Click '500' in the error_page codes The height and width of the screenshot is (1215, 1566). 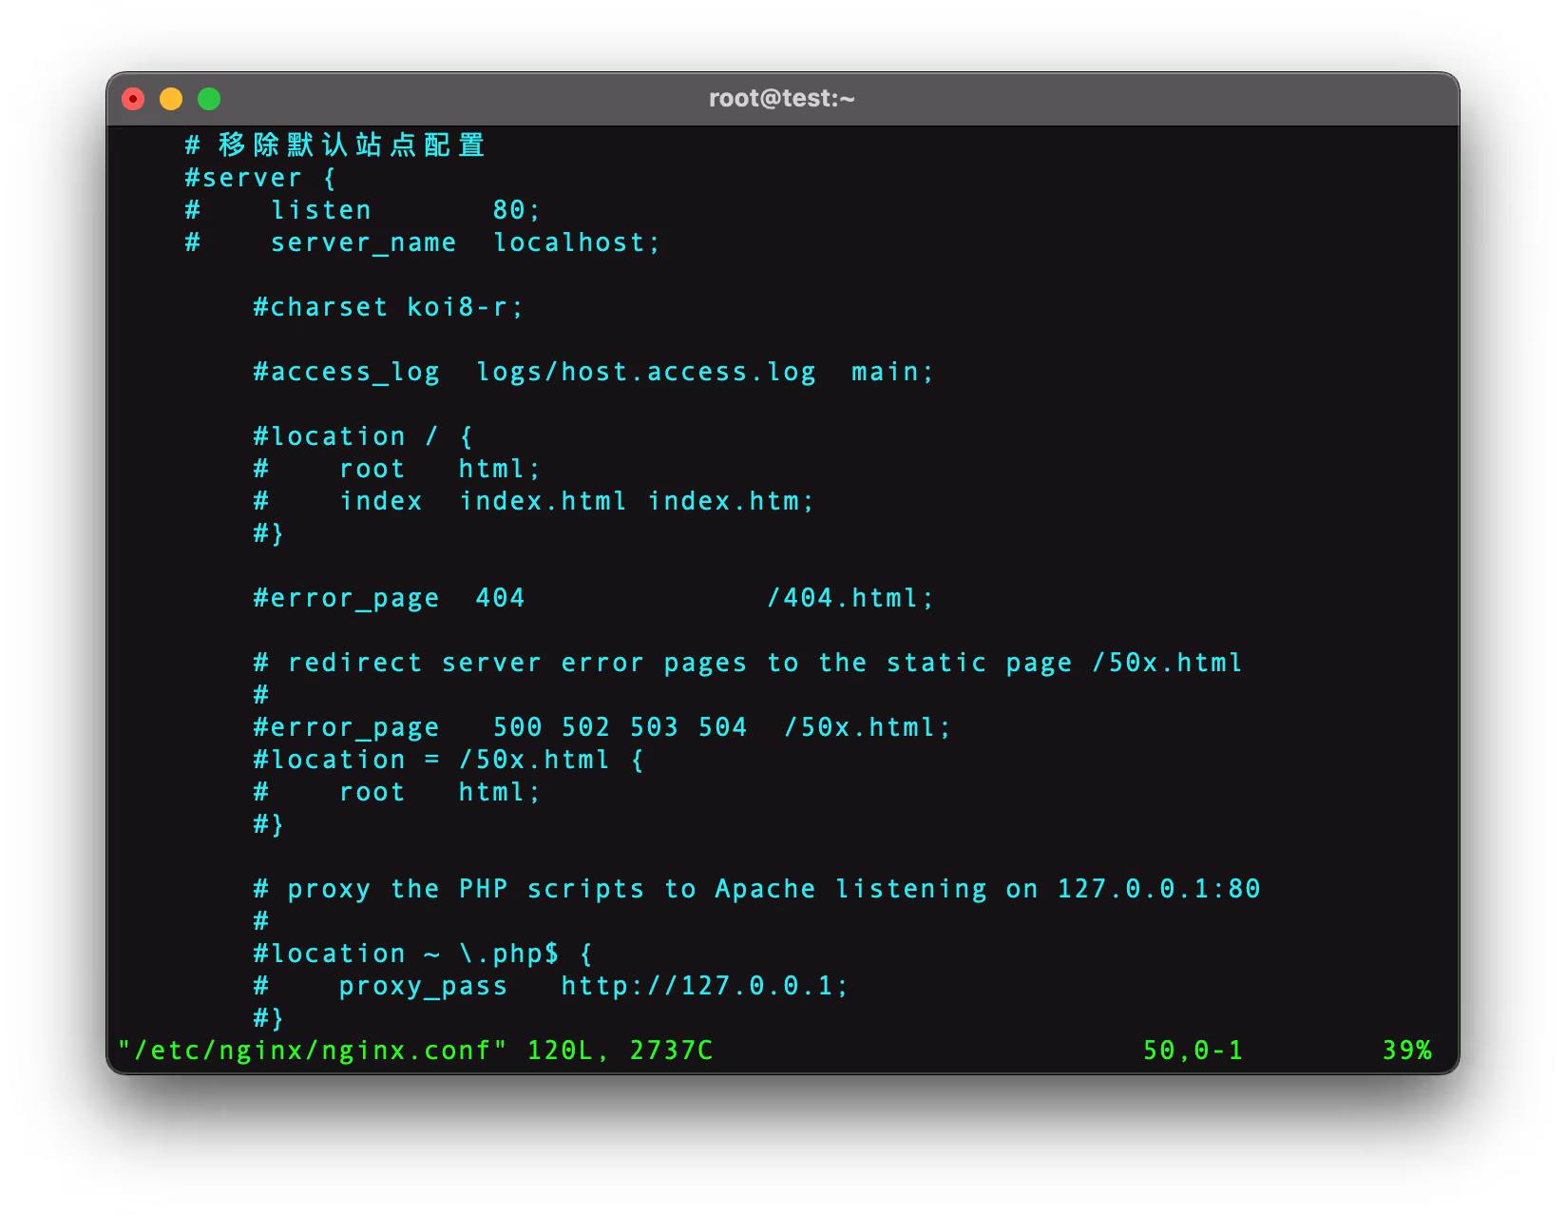517,727
